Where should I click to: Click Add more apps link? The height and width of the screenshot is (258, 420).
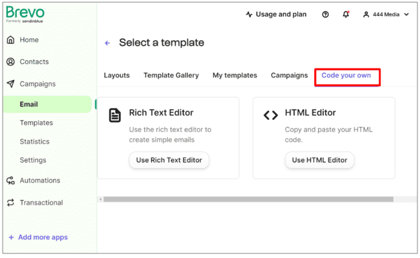coord(38,237)
